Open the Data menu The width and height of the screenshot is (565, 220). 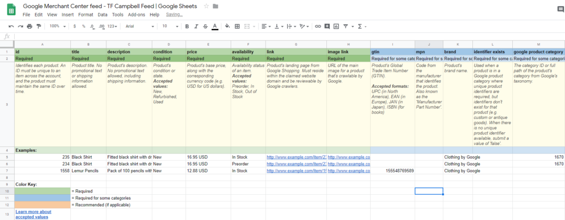103,15
